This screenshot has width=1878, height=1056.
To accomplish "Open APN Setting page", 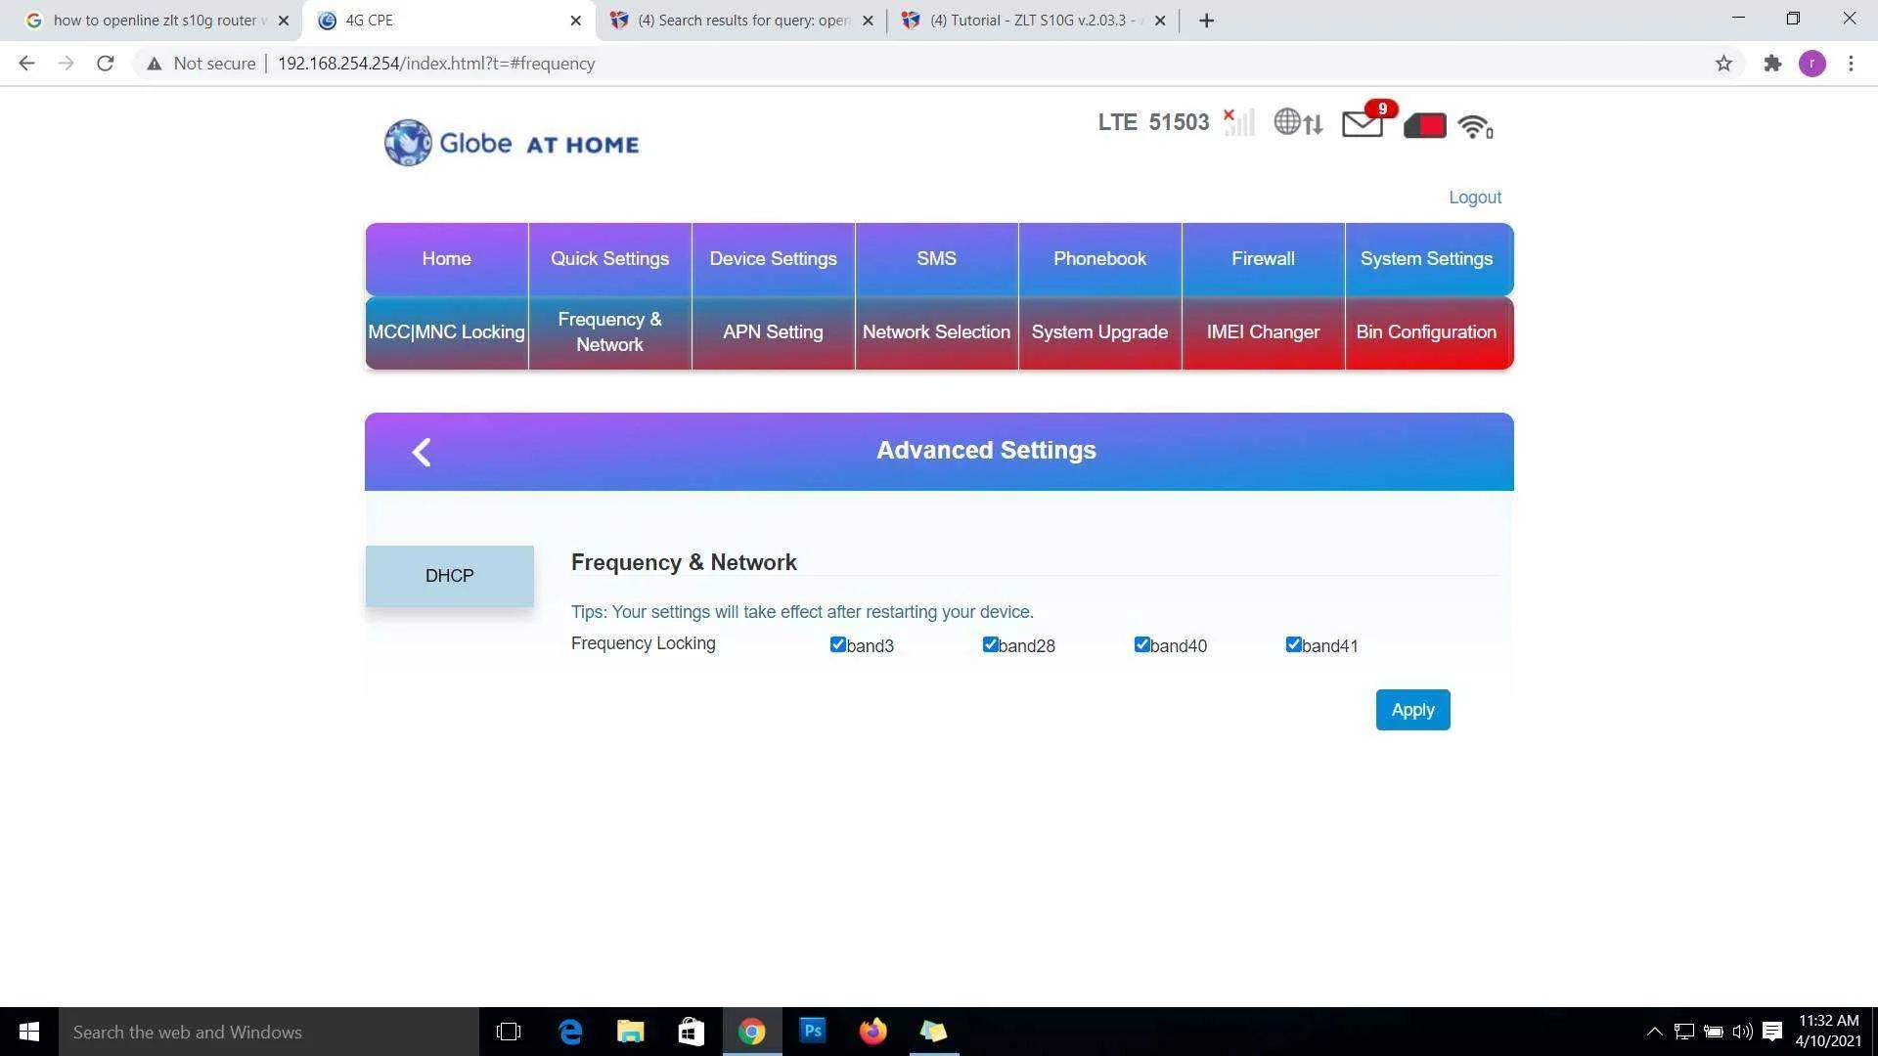I will click(x=773, y=332).
